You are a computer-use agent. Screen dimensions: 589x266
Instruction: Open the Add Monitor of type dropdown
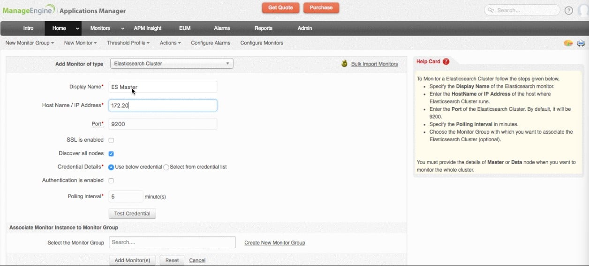click(x=172, y=64)
